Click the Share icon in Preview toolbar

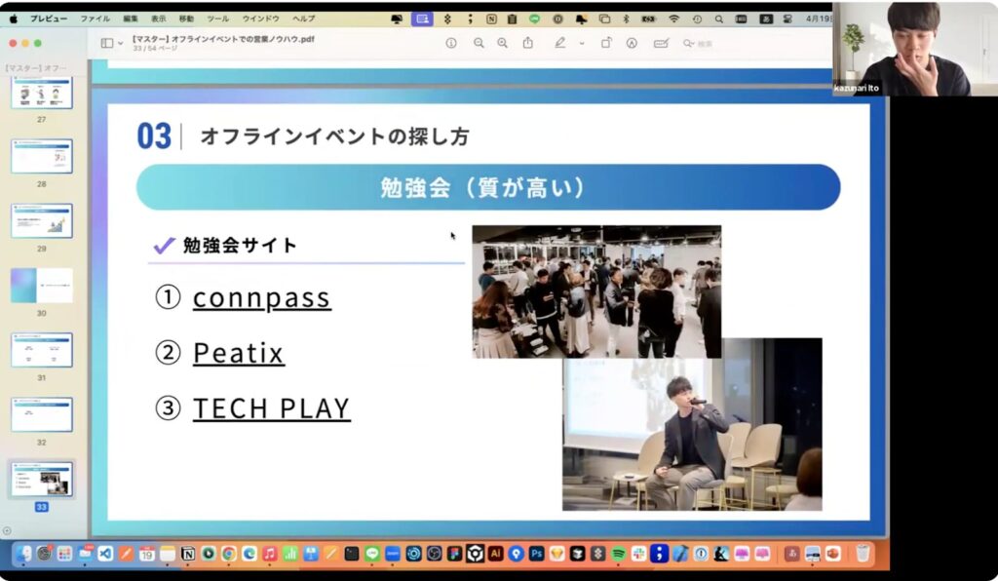[528, 43]
